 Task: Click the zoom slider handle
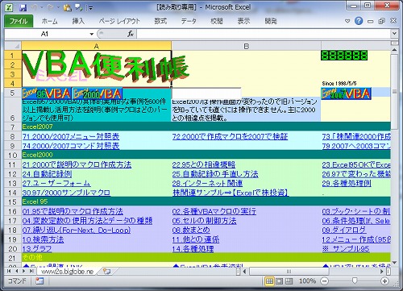point(355,281)
